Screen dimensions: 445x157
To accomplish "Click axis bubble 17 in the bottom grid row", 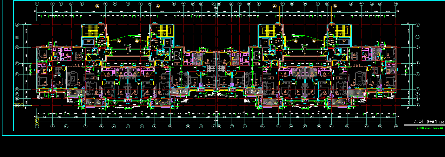I will point(170,126).
